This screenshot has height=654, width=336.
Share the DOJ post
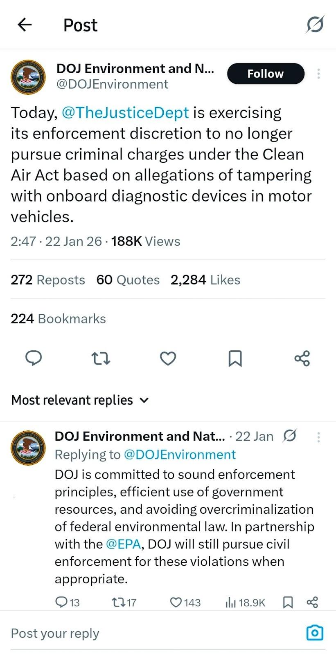point(302,358)
